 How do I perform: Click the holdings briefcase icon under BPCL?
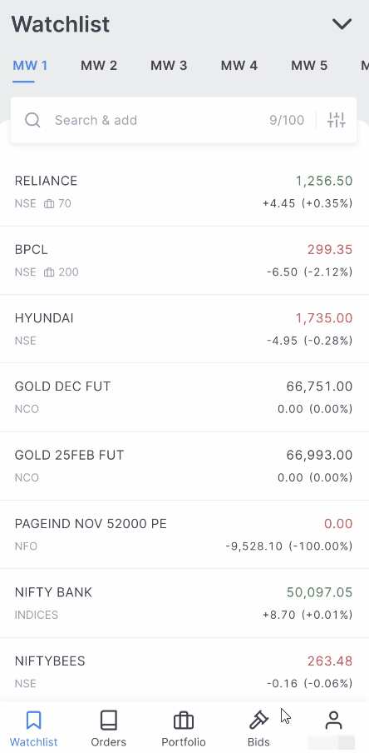coord(49,272)
